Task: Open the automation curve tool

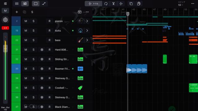Action: tap(44, 4)
